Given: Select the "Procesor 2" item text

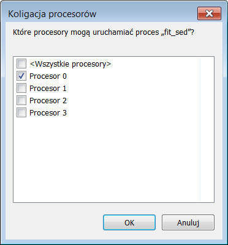Looking at the screenshot, I should pos(48,100).
